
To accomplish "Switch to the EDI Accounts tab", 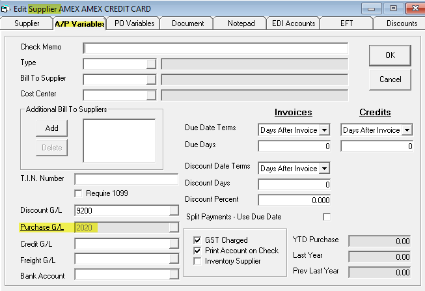I will [294, 23].
